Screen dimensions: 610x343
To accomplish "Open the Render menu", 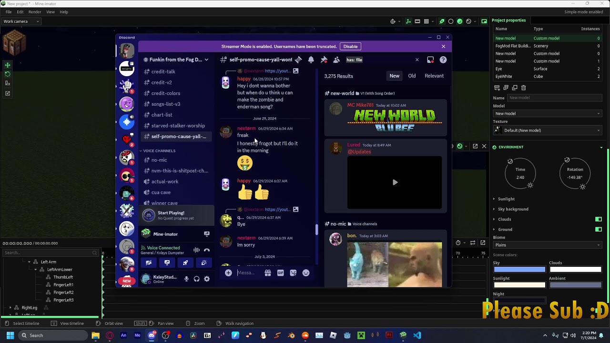I will pos(35,12).
